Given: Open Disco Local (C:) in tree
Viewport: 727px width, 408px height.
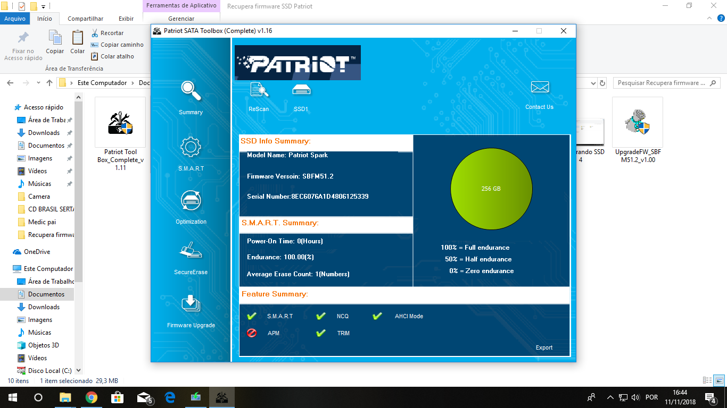Looking at the screenshot, I should [x=50, y=371].
